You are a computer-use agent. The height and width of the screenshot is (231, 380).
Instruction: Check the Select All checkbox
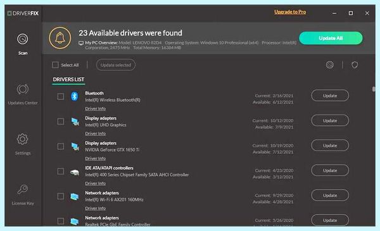tap(55, 65)
